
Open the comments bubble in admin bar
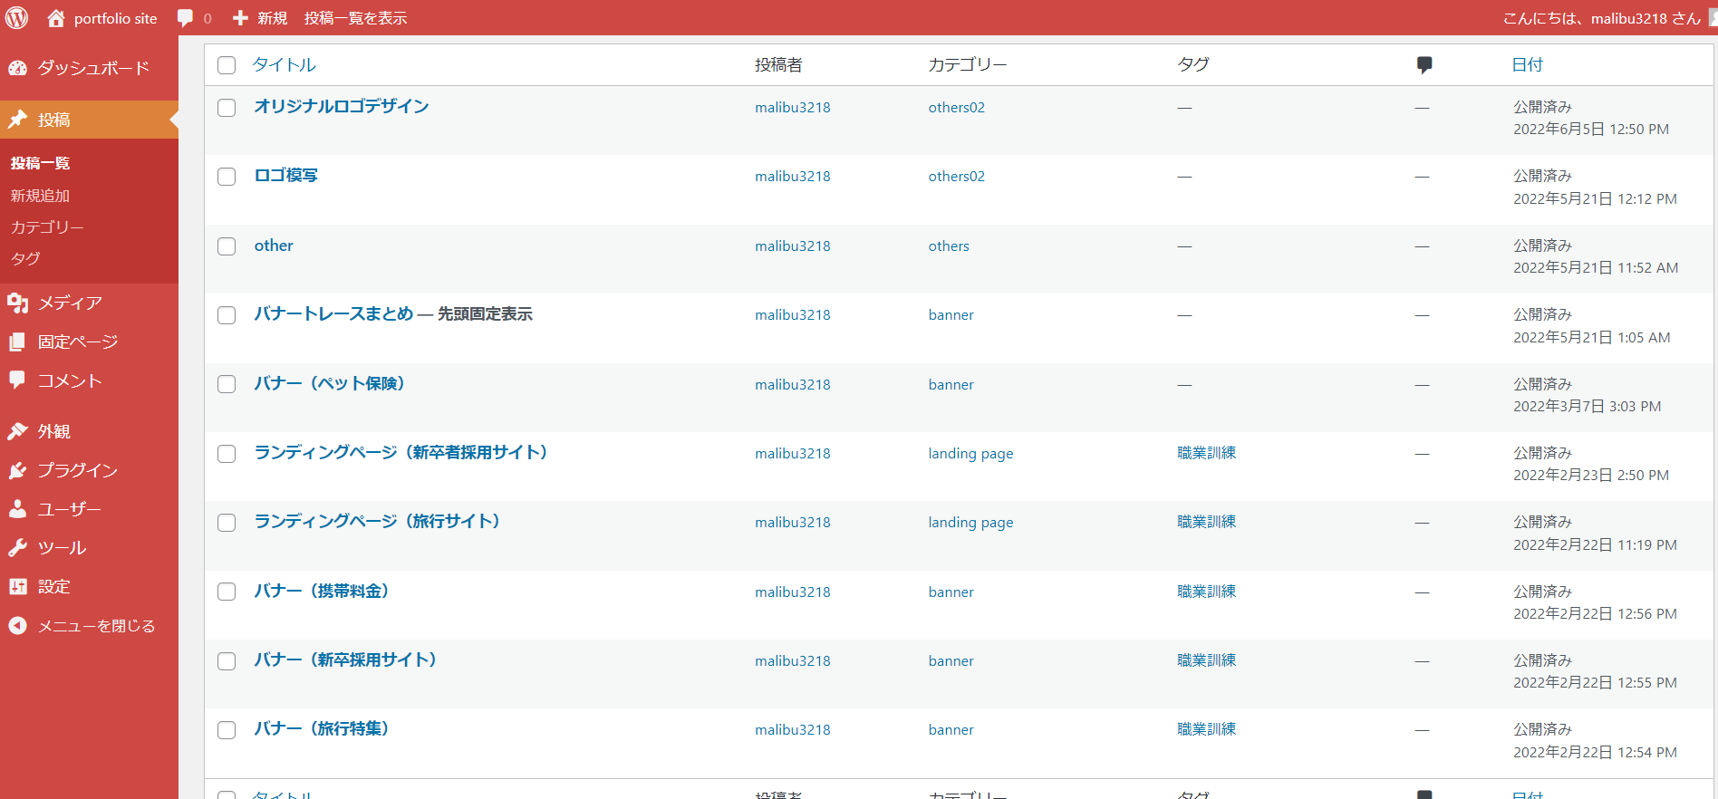[x=185, y=18]
